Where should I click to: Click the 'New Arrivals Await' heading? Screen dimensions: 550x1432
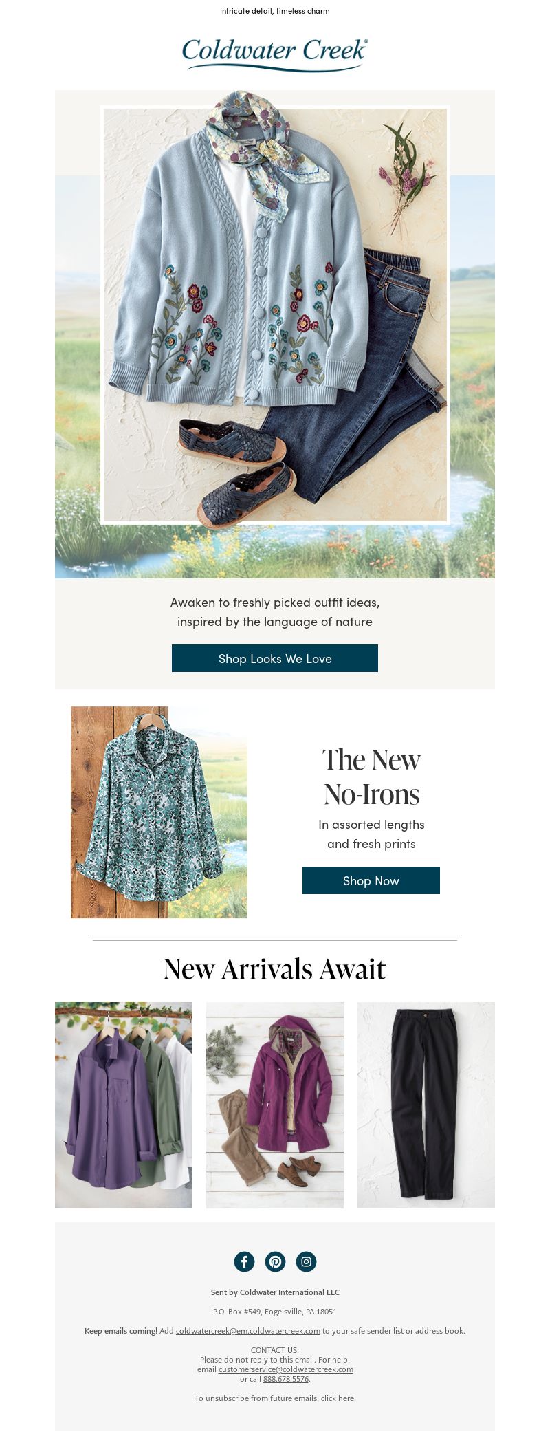(x=275, y=969)
